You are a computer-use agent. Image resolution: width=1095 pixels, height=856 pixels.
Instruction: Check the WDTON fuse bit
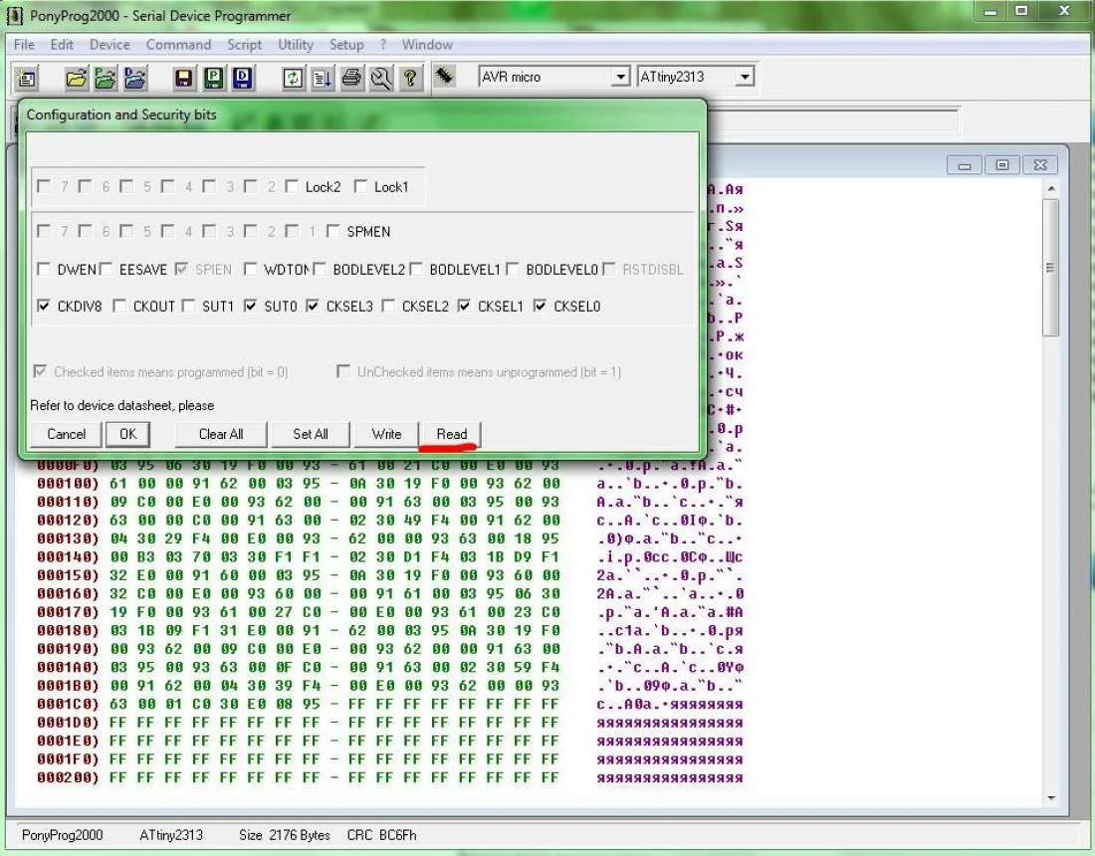[250, 269]
